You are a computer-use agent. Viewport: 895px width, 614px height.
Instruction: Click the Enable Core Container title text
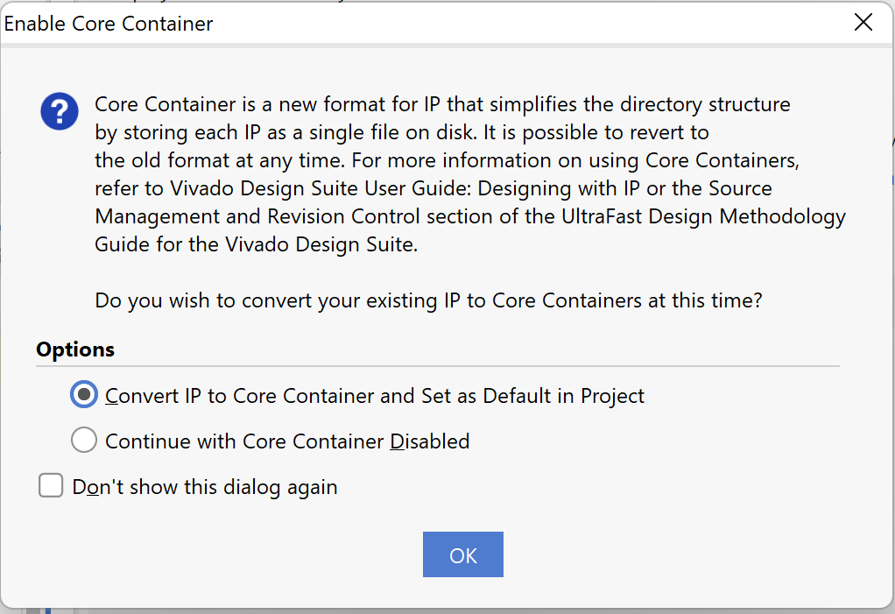click(109, 24)
